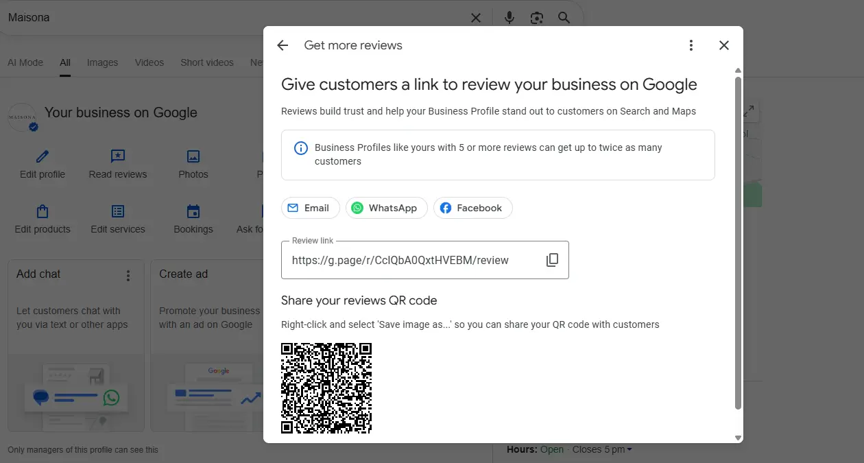Open the Add chat card's three-dot menu
Screen dimensions: 864x463
point(128,276)
